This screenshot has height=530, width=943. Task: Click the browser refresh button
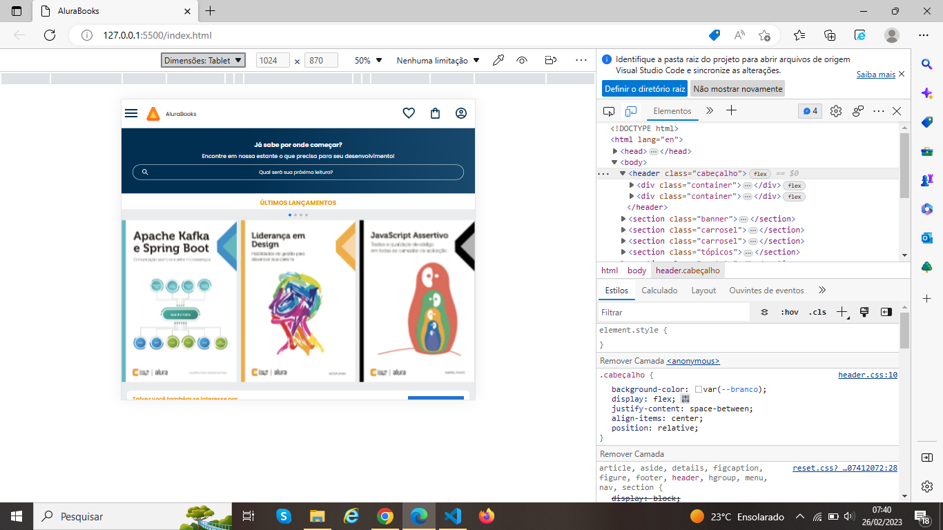click(50, 35)
